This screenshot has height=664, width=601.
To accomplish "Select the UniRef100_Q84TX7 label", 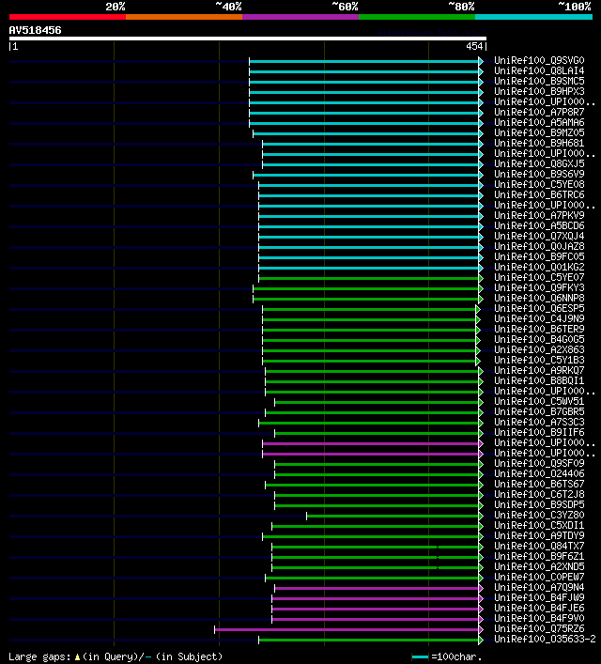I will point(539,547).
